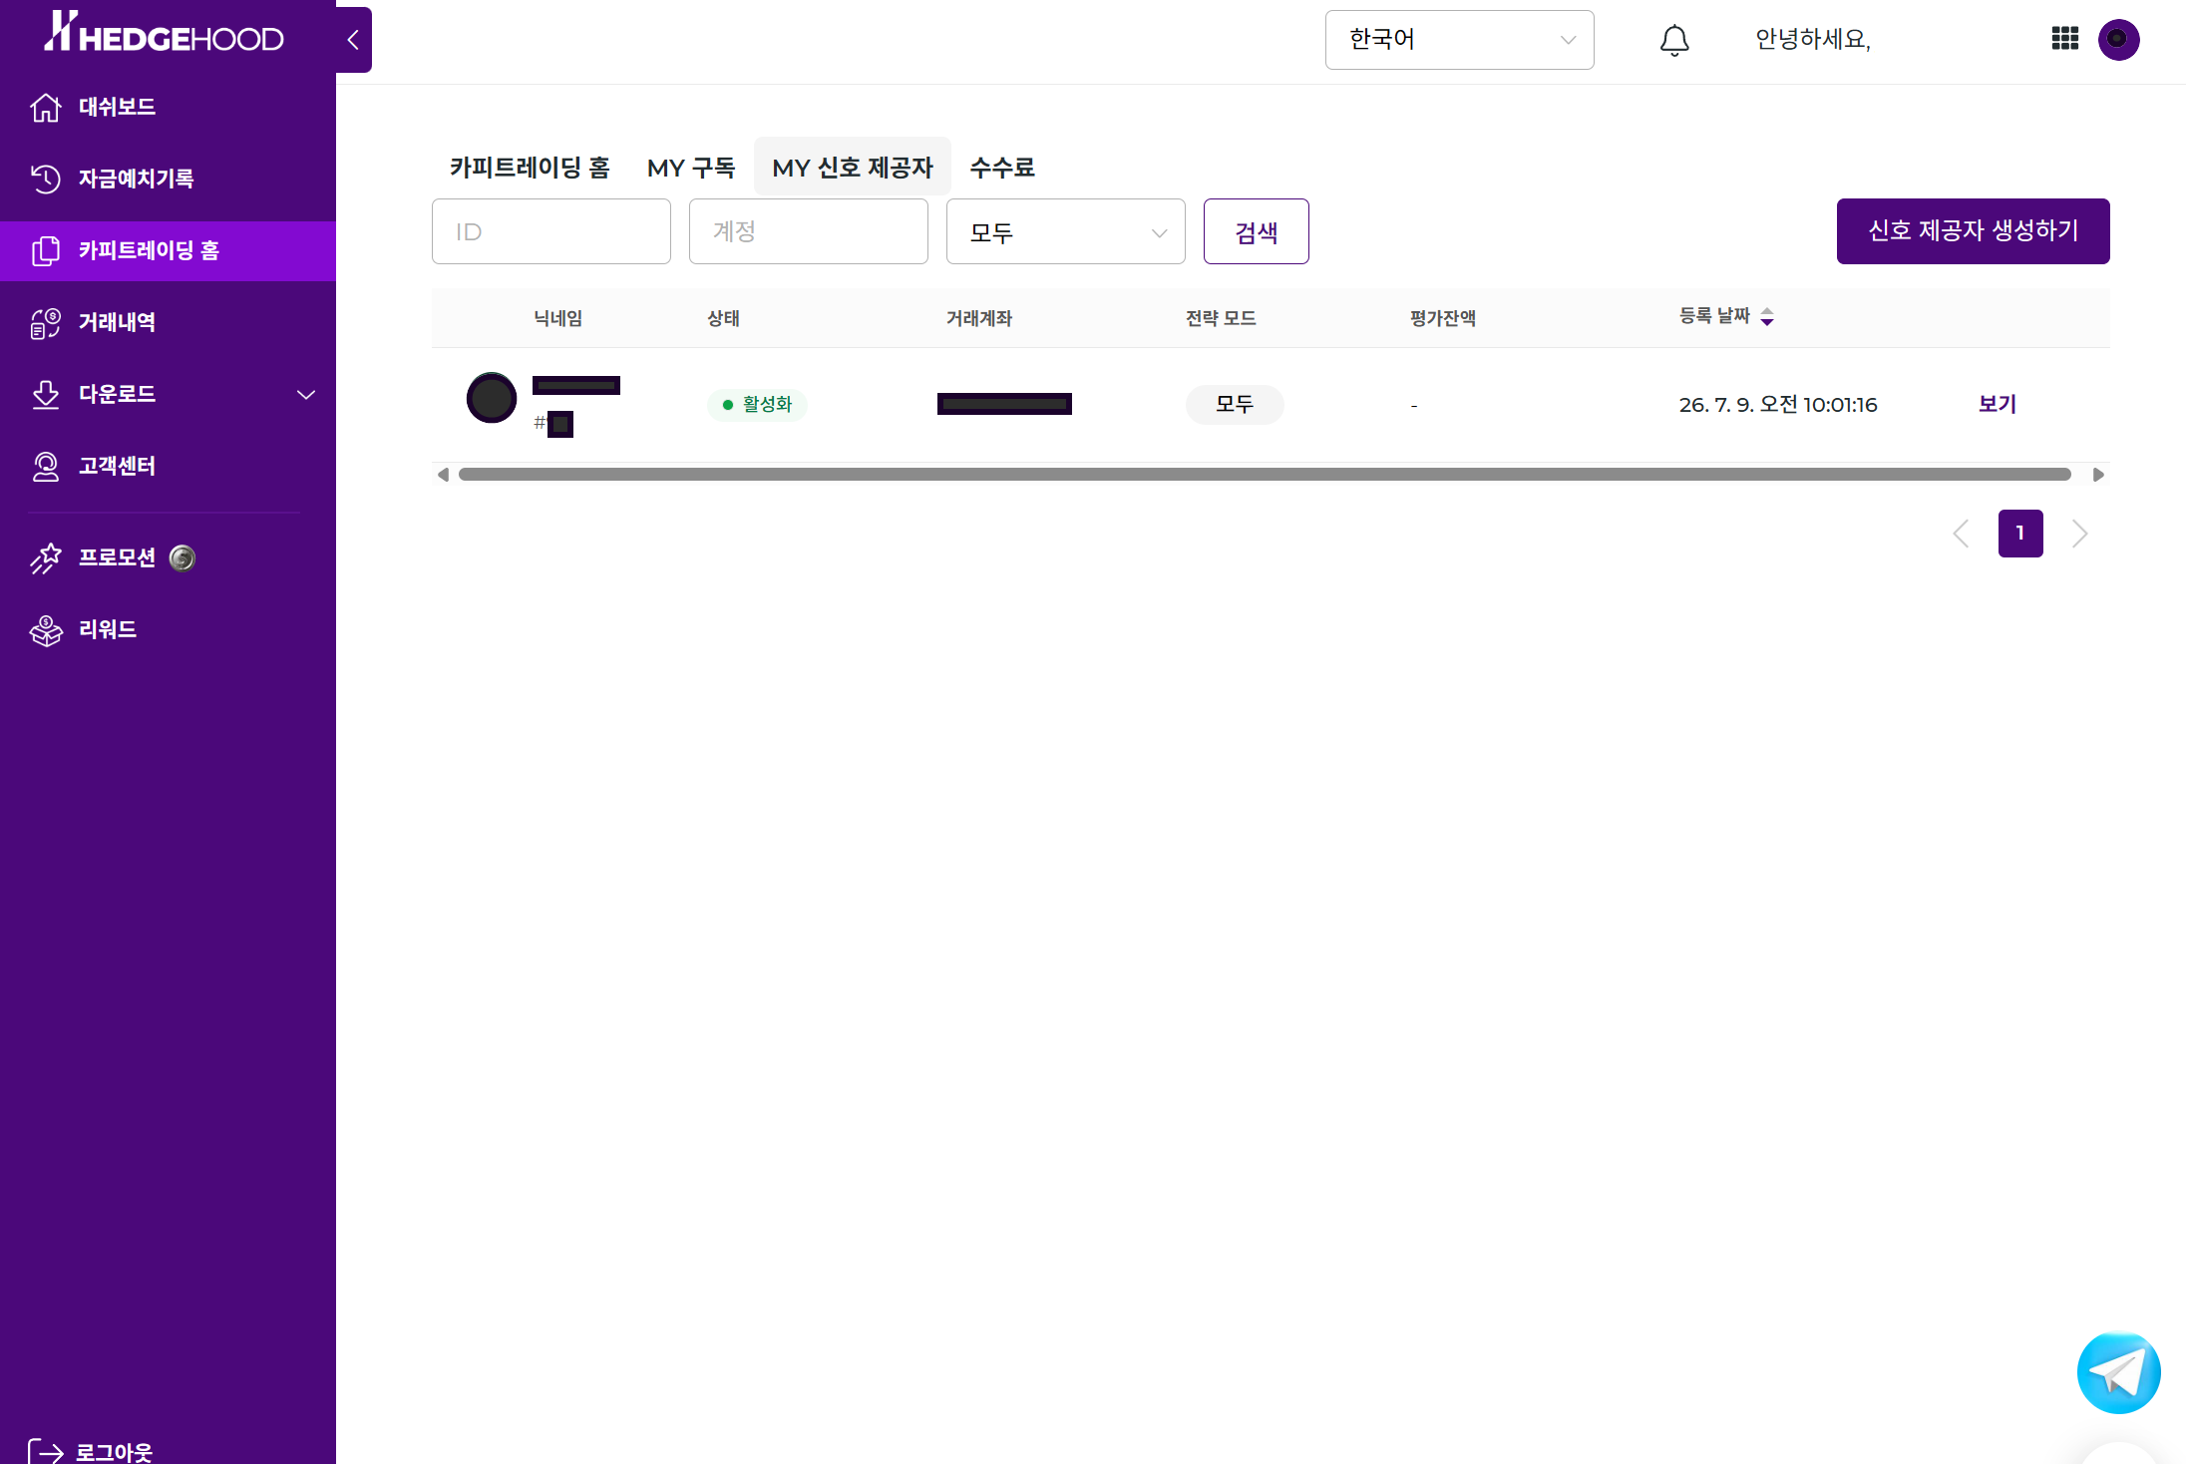Click the 로그아웃 logout icon
Image resolution: width=2186 pixels, height=1464 pixels.
(x=46, y=1451)
